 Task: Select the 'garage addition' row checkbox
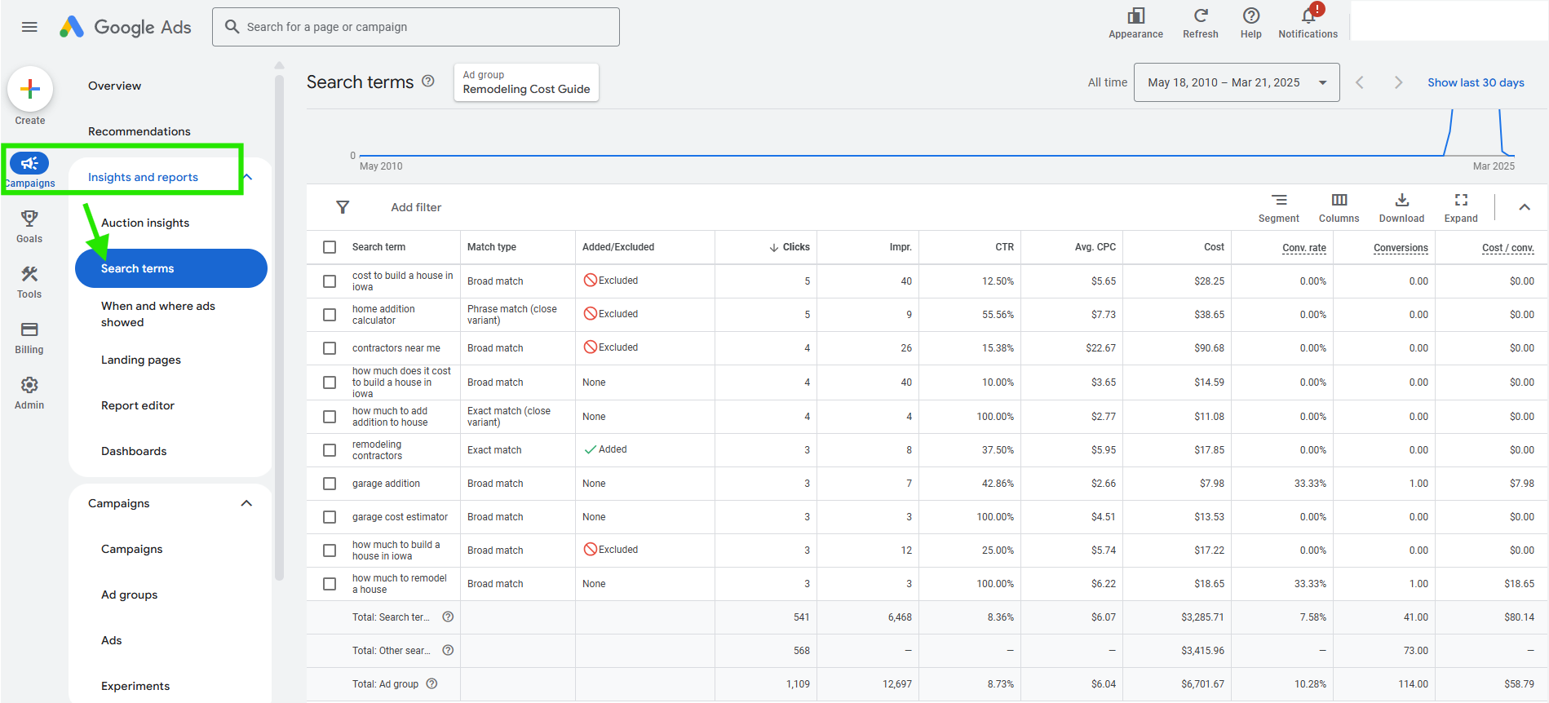330,484
